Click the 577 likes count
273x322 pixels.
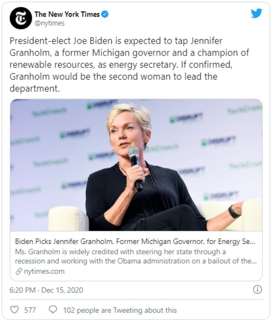30,310
